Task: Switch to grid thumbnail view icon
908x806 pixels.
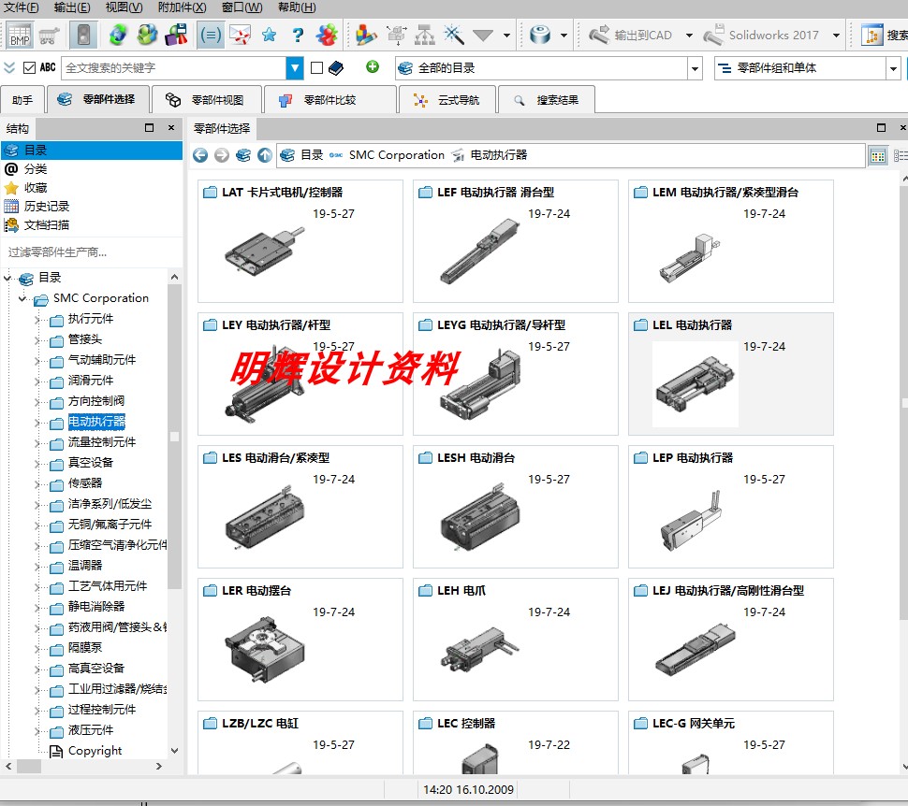Action: coord(878,155)
